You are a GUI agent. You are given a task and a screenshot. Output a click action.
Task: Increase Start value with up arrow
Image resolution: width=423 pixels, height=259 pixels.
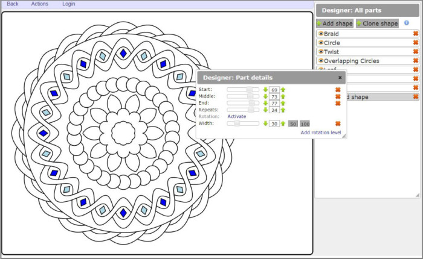[x=283, y=90]
